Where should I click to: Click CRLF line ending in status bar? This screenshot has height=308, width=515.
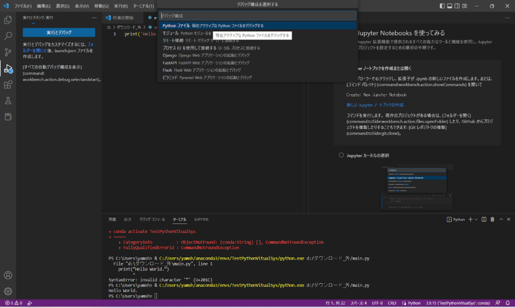tap(392, 303)
